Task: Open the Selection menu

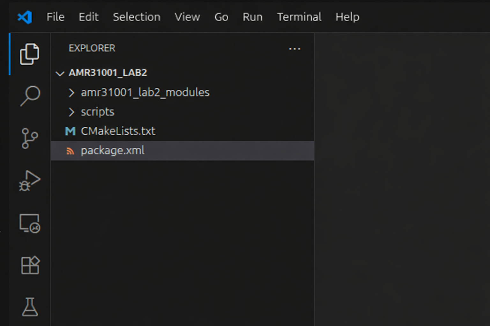Action: coord(137,17)
